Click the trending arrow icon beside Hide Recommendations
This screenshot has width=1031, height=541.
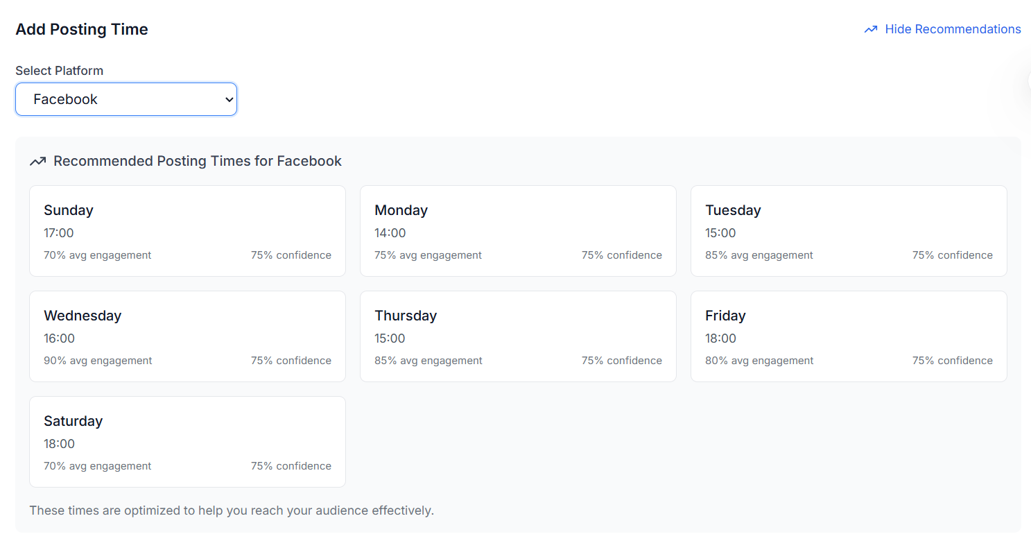coord(871,29)
